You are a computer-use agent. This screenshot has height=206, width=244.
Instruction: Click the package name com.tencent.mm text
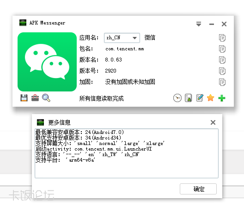[125, 49]
